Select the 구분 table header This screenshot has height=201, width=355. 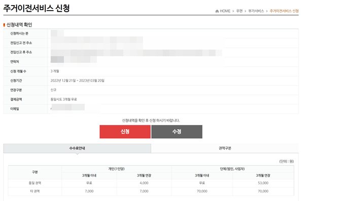[x=35, y=172]
